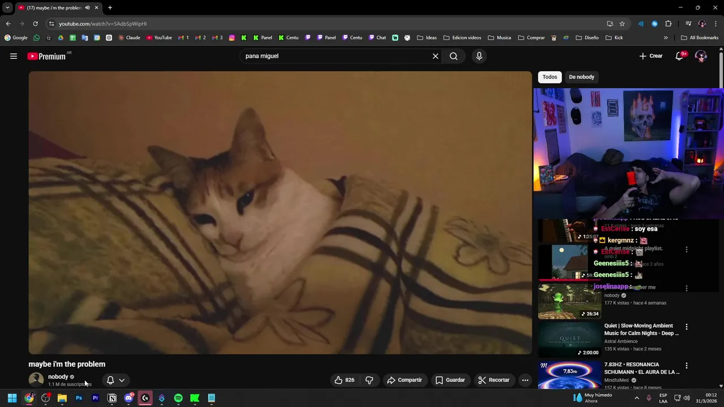Screen dimensions: 724x407
Task: Click the Guardar button
Action: click(450, 380)
